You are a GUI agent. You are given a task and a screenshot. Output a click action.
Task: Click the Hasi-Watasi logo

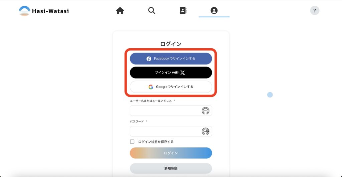(44, 11)
